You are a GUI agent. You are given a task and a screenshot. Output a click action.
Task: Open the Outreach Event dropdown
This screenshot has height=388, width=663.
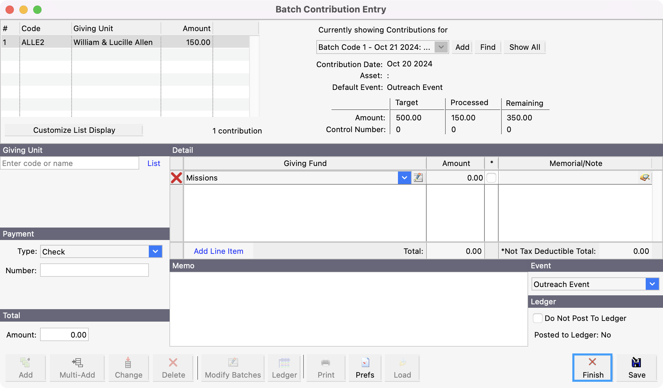click(x=652, y=284)
